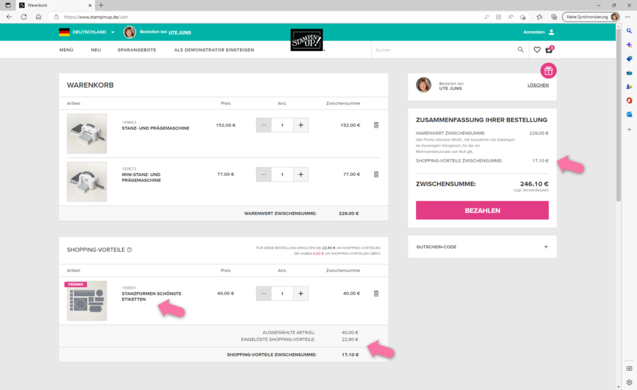
Task: Click the browser address bar URL
Action: click(96, 17)
